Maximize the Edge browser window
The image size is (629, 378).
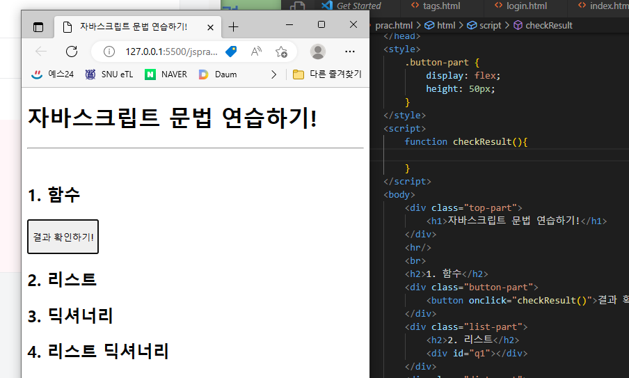pyautogui.click(x=321, y=25)
